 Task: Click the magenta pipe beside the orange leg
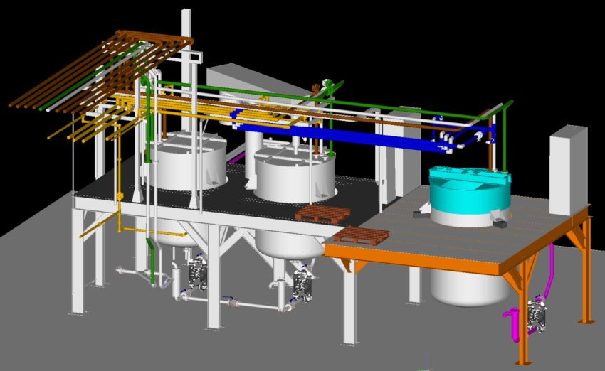(x=550, y=270)
